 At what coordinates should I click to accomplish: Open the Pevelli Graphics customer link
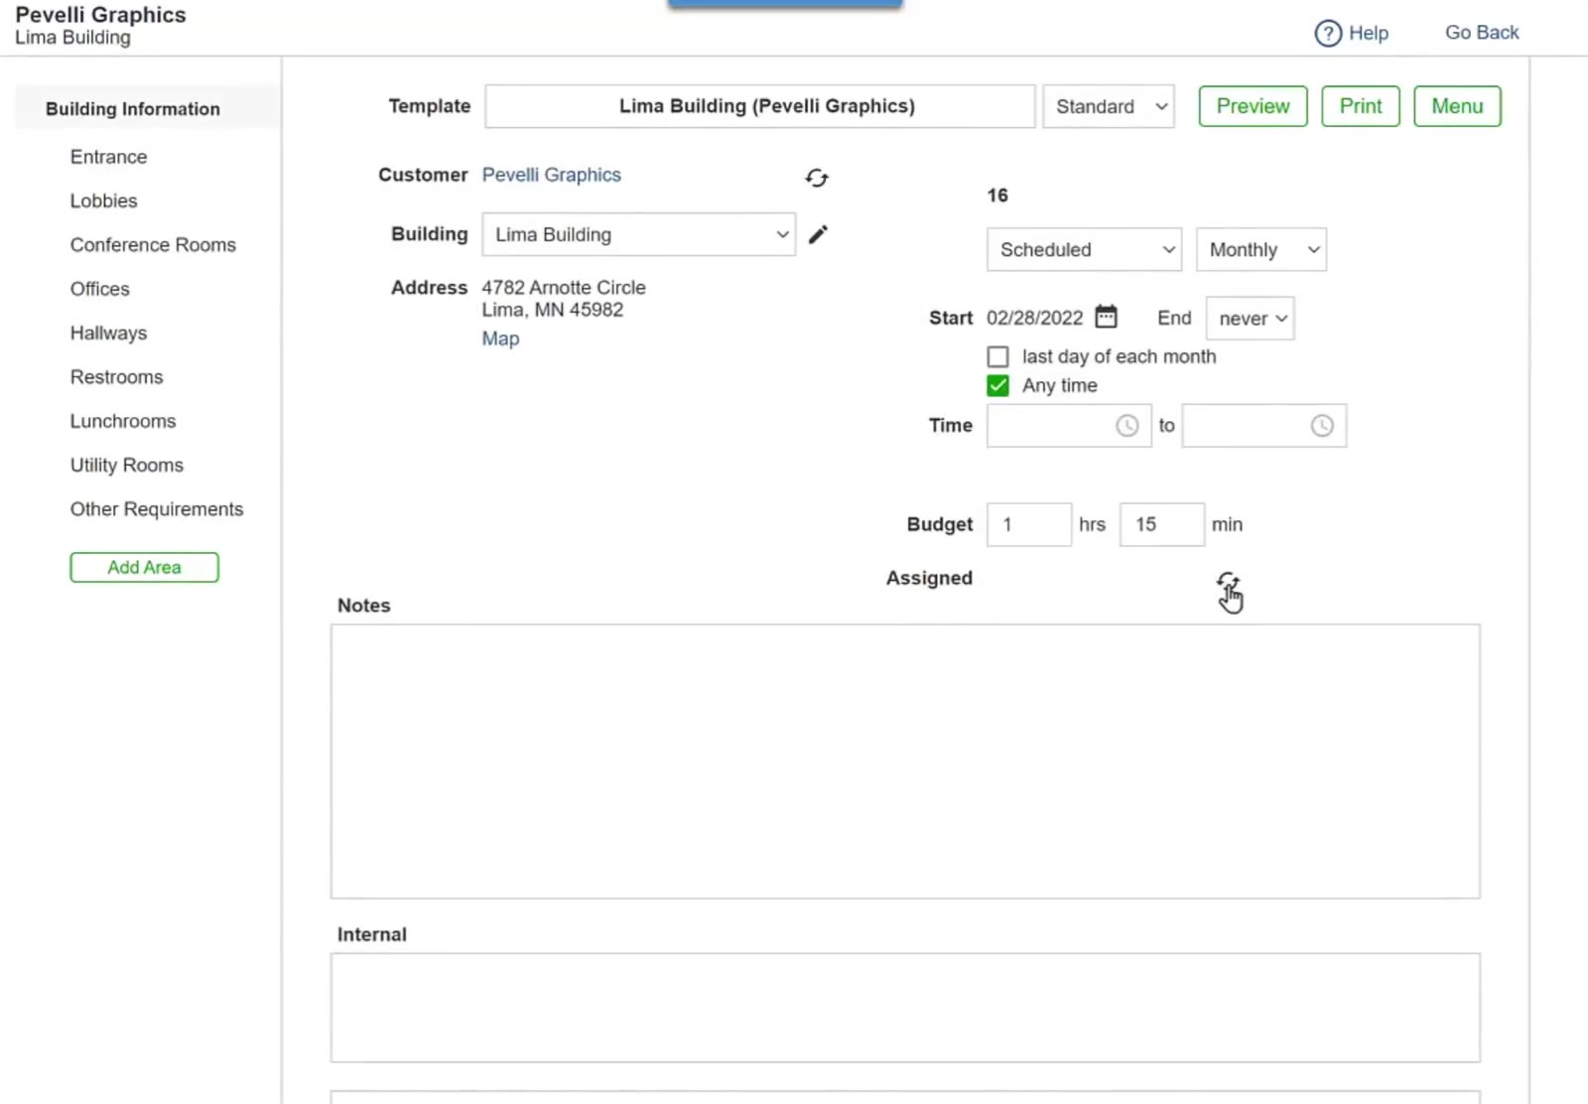(x=551, y=175)
